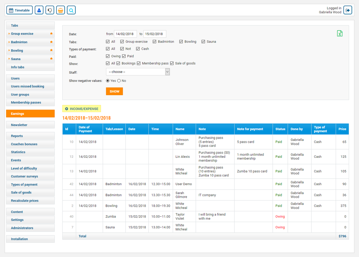Select No for show negative values
Screen dimensions: 359x257
point(120,81)
